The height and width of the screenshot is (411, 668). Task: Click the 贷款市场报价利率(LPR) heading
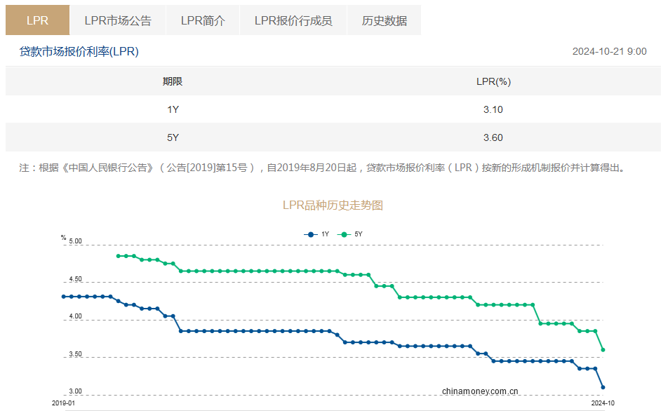point(79,51)
